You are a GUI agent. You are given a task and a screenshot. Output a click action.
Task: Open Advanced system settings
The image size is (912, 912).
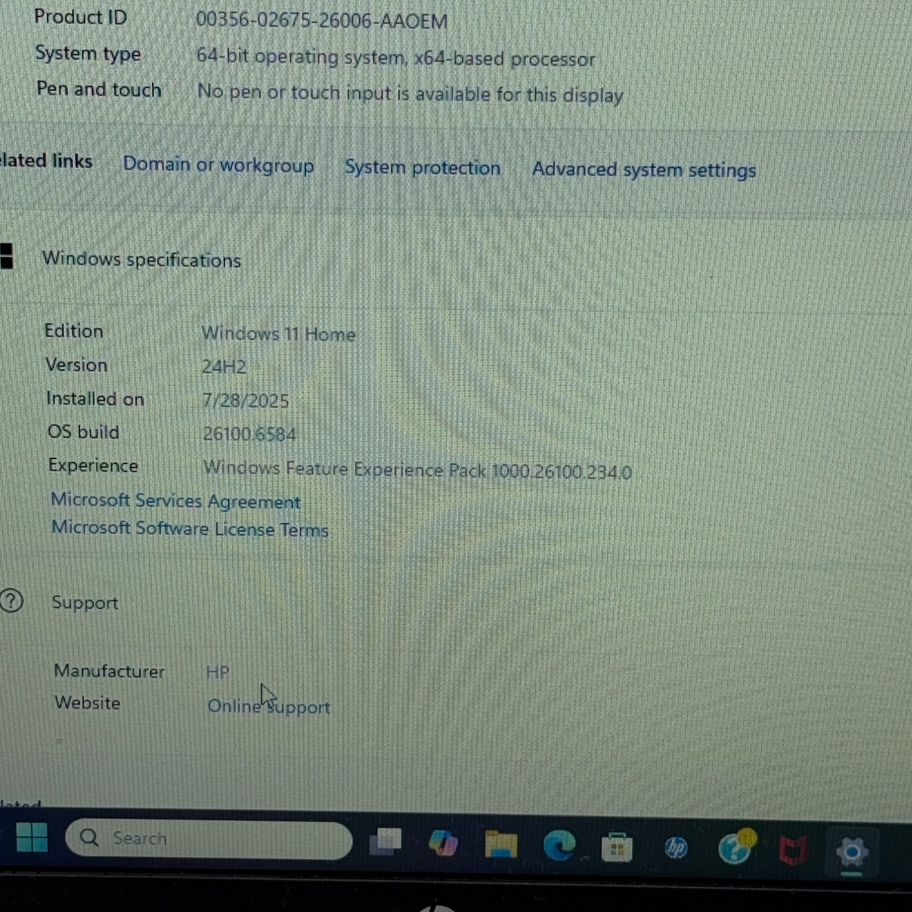click(644, 170)
